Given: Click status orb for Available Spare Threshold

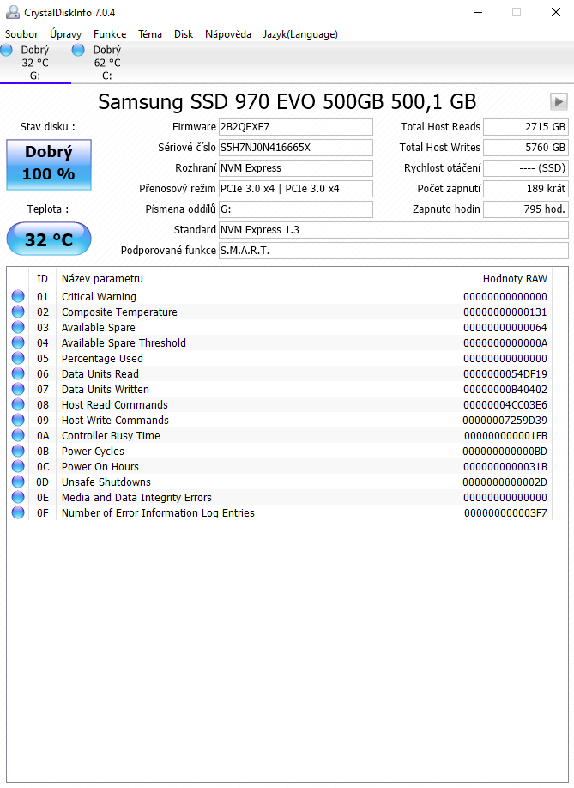Looking at the screenshot, I should click(18, 342).
